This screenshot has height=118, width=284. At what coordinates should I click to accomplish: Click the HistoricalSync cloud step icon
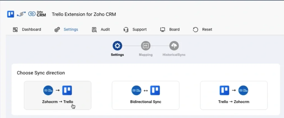174,46
